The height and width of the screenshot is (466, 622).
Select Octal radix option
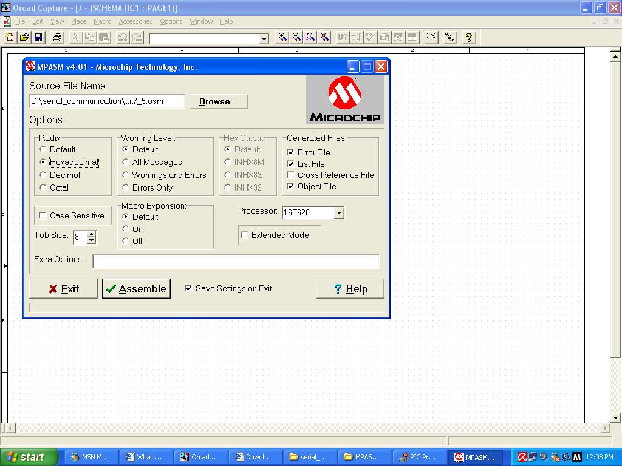tap(43, 187)
